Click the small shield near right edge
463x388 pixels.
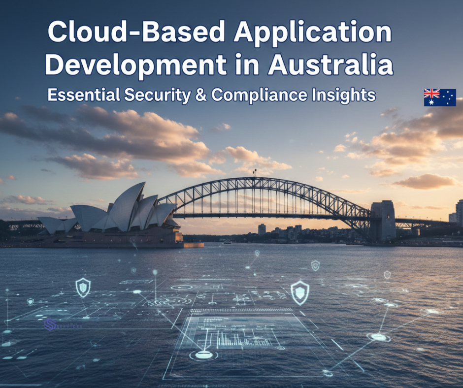pyautogui.click(x=387, y=275)
